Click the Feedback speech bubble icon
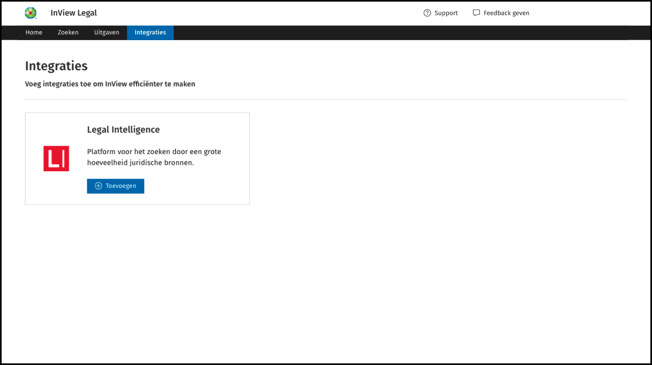The height and width of the screenshot is (365, 652). [x=476, y=13]
